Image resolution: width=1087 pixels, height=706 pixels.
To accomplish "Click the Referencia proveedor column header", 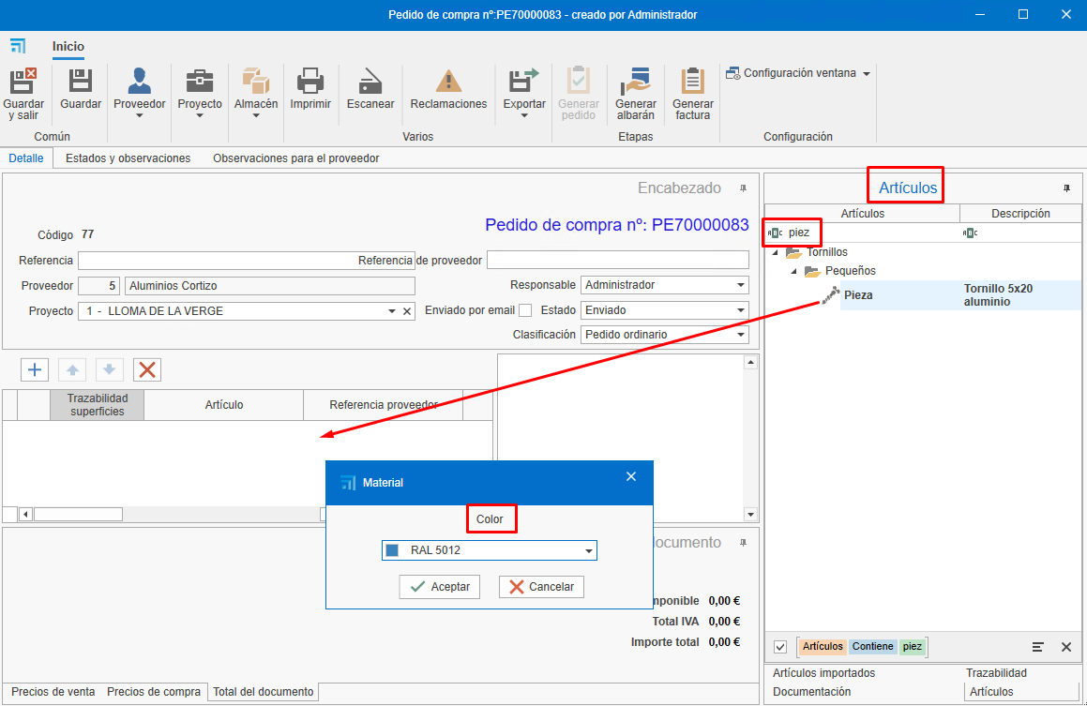I will pyautogui.click(x=384, y=405).
